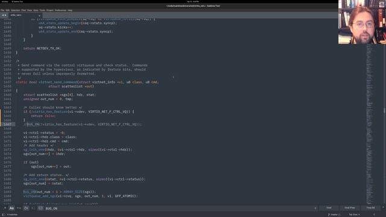Open the Edit menu
The width and height of the screenshot is (386, 217).
[x=8, y=10]
